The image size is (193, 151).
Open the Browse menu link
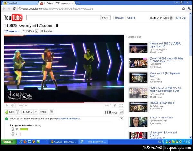point(119,18)
